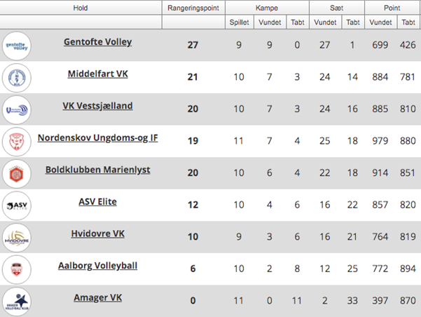
Task: Click the Hold column header
Action: (x=81, y=8)
